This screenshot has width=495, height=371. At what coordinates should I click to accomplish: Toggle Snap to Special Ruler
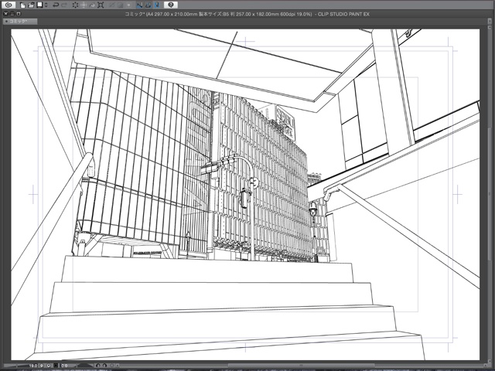148,5
